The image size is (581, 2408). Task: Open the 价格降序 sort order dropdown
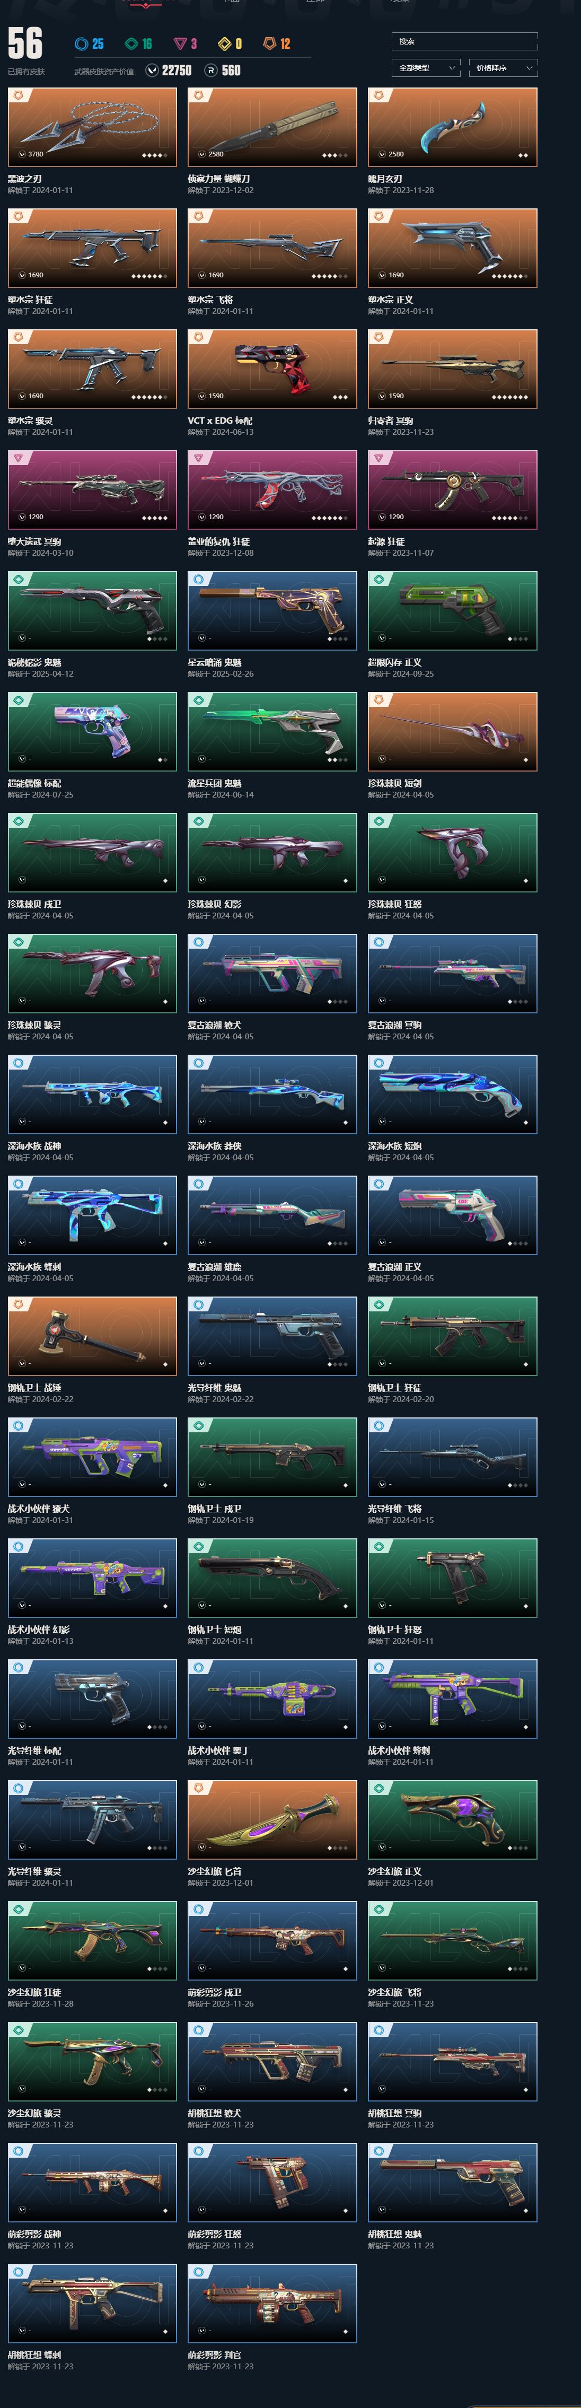[x=504, y=67]
